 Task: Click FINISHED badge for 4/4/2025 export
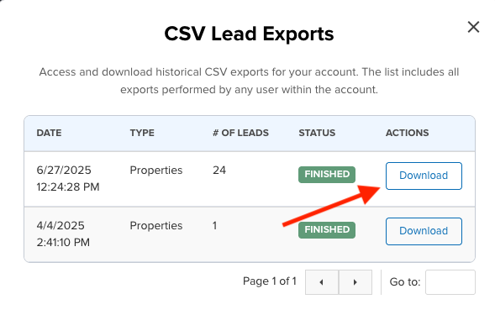tap(327, 230)
